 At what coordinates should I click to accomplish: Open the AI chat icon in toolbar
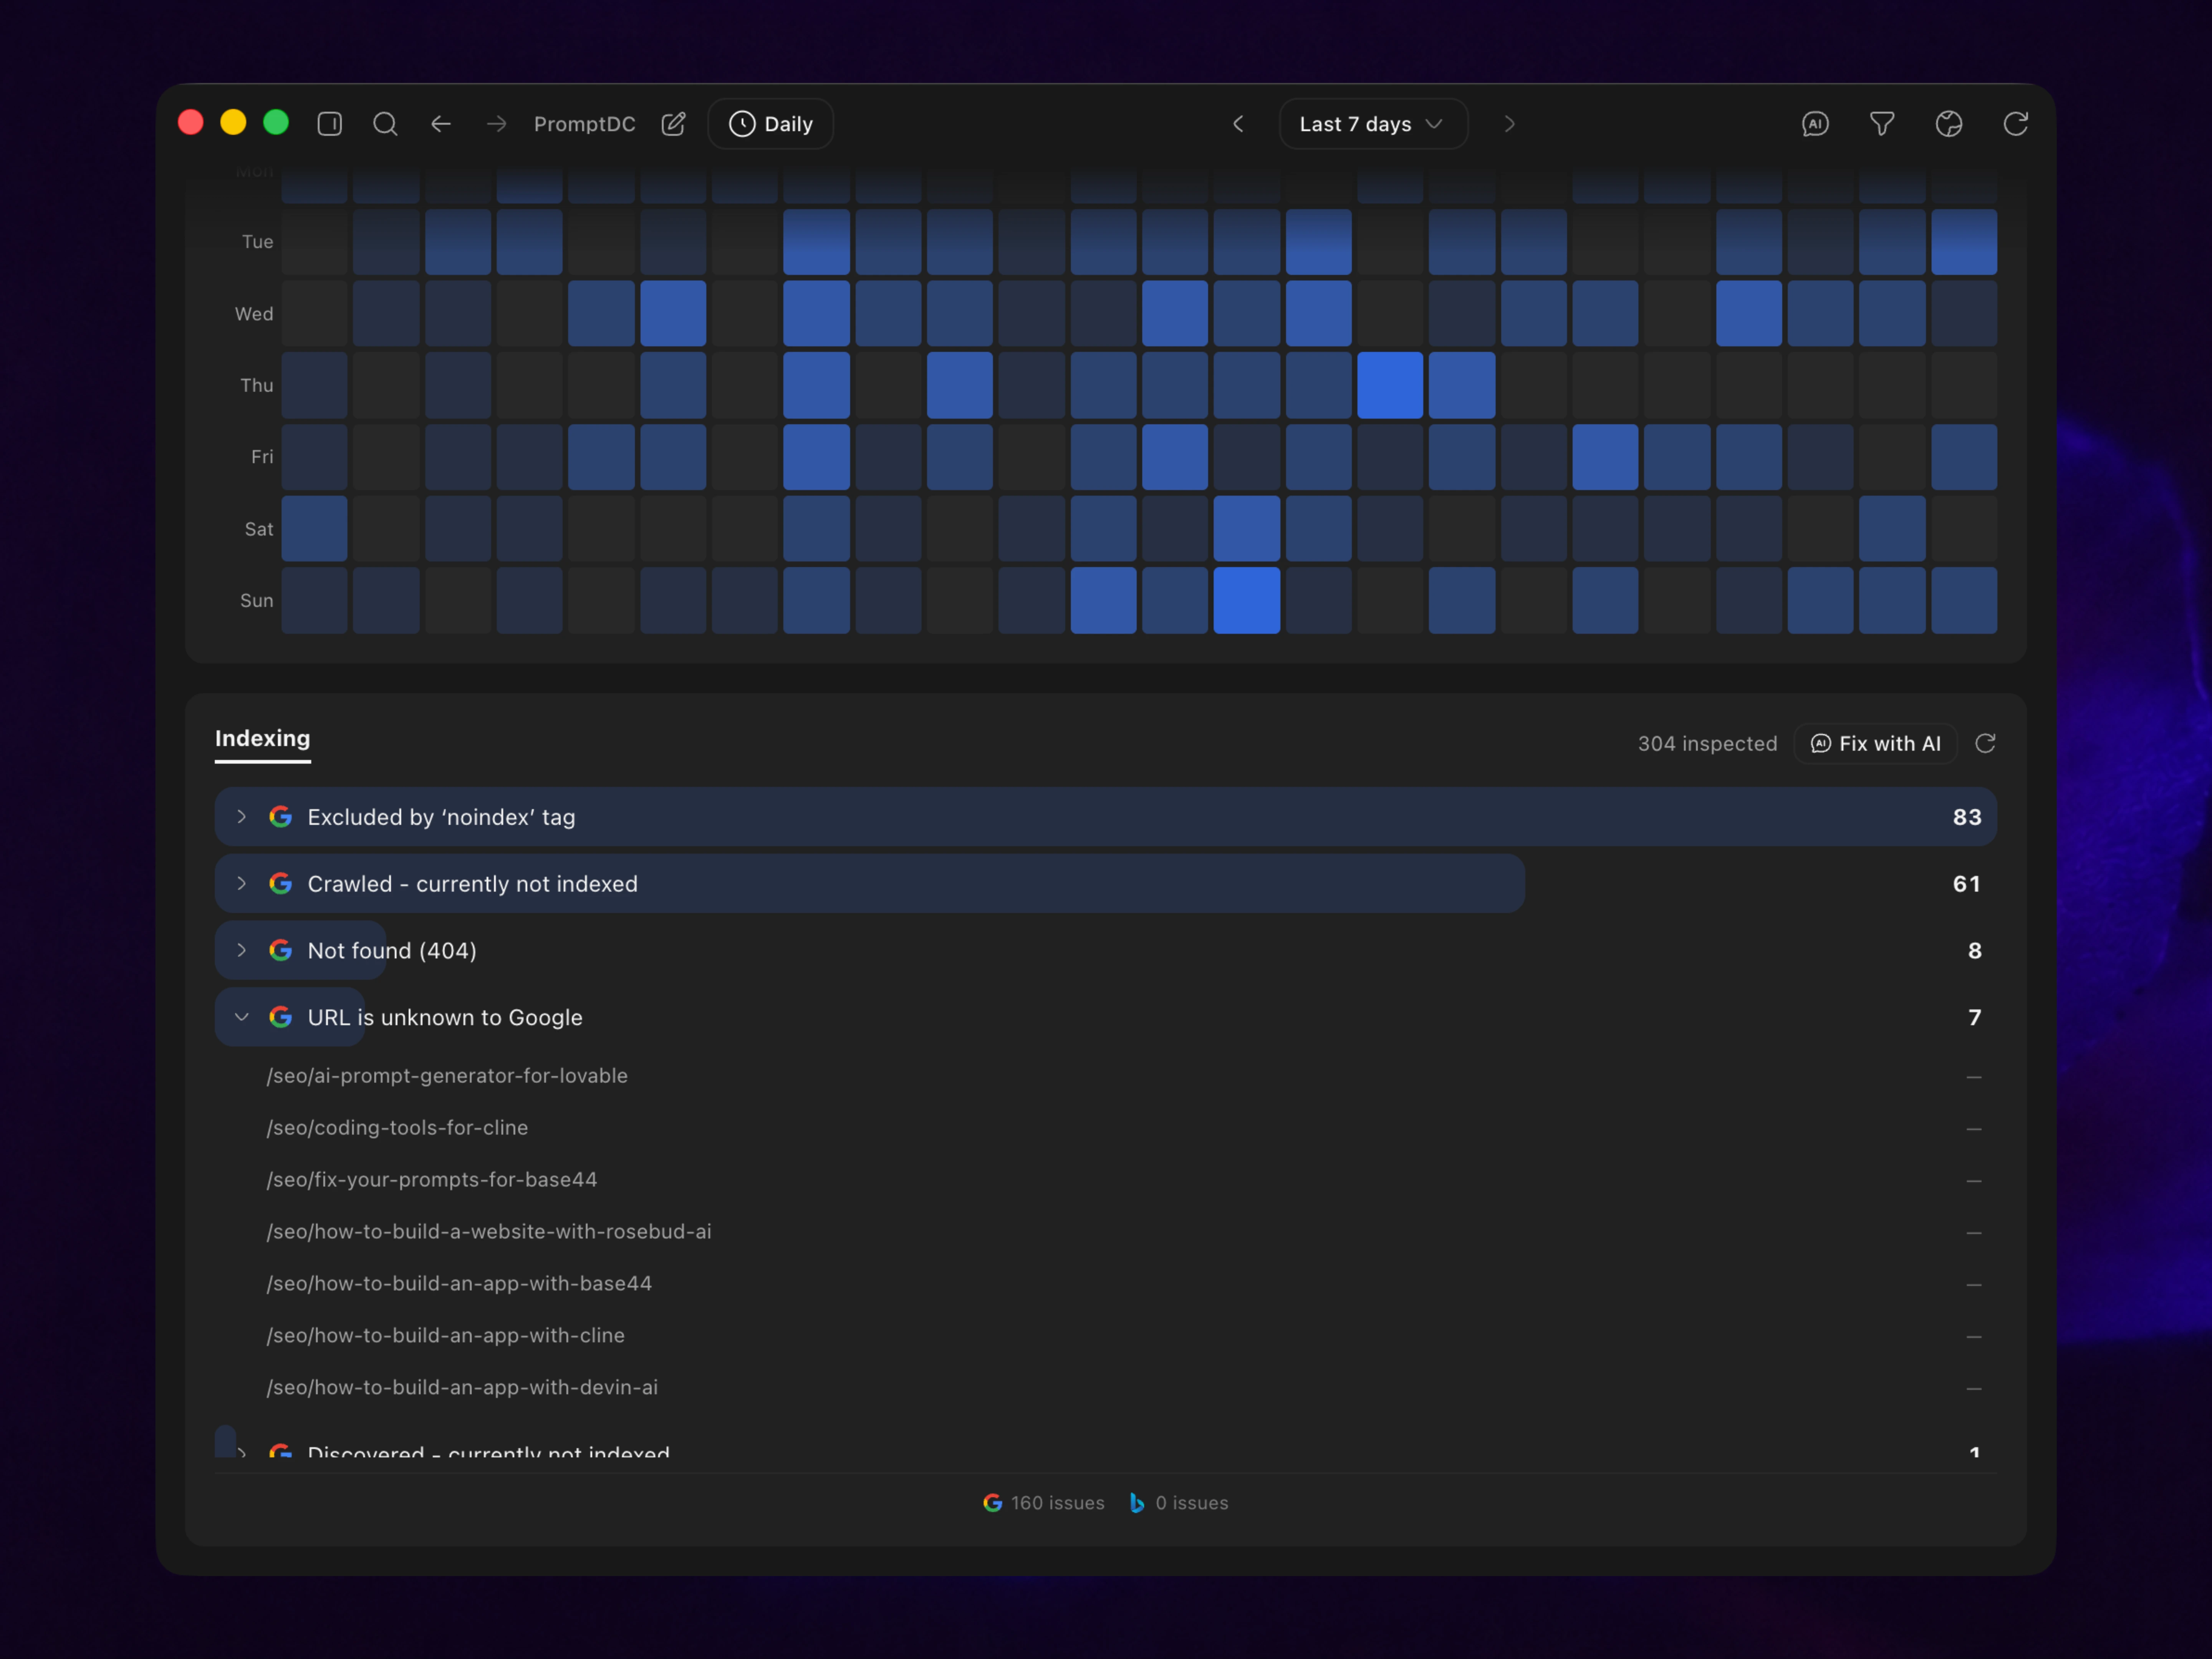1815,124
